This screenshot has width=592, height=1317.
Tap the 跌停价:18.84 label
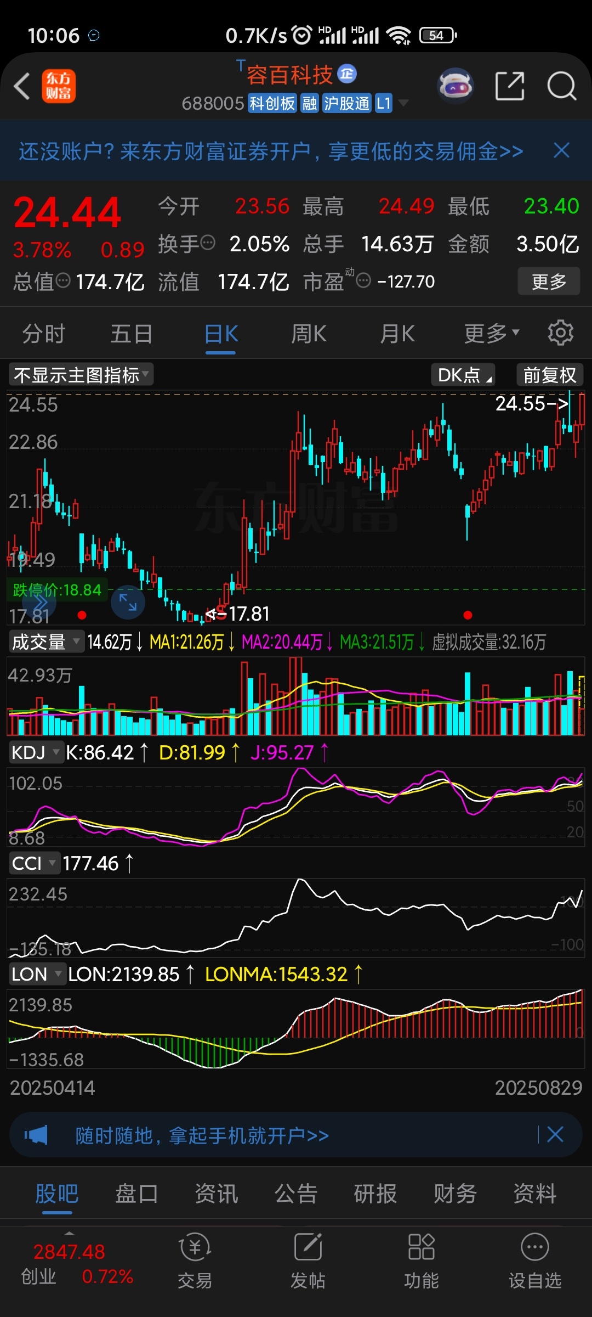[57, 590]
